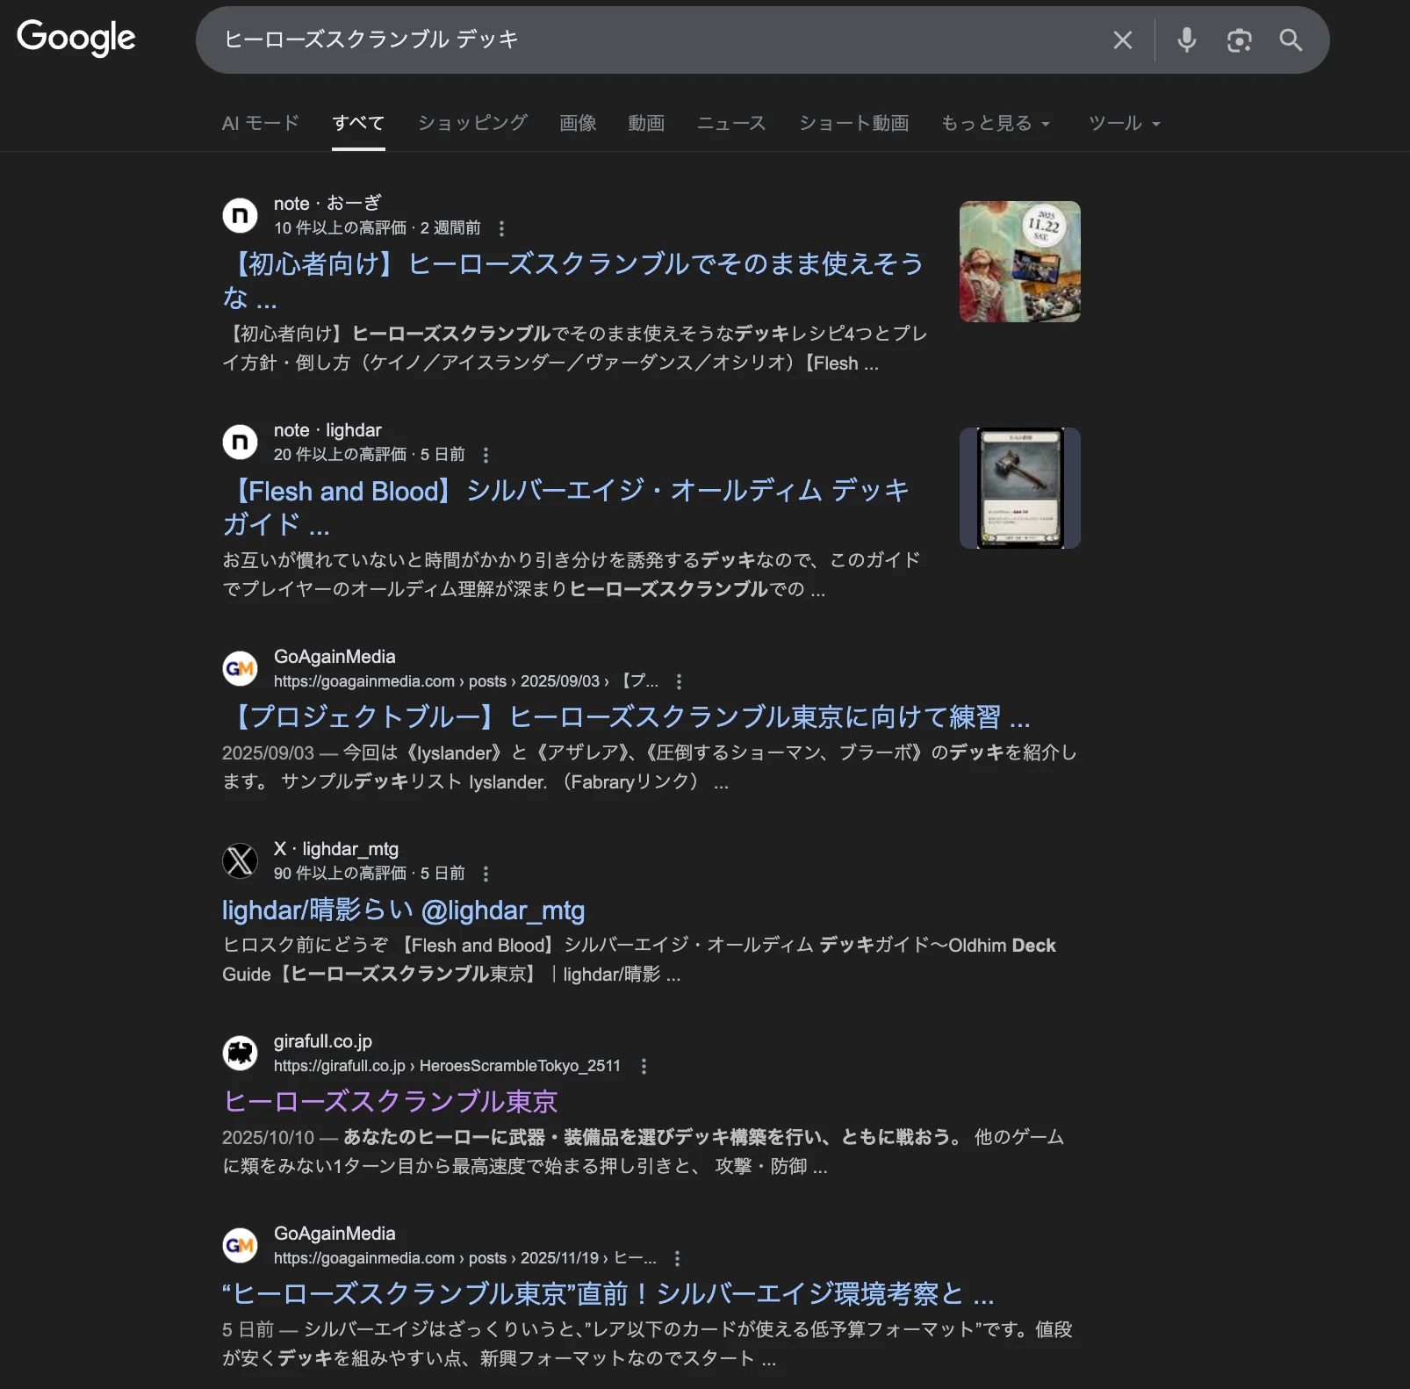Switch to the ショート動画 tab
Screen dimensions: 1410x1389
(x=853, y=123)
